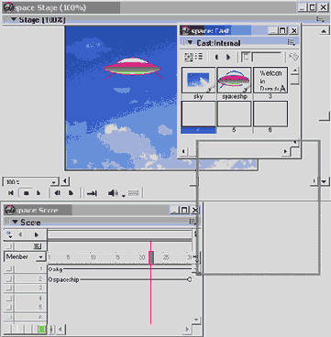
Task: Toggle the loop playback icon
Action: click(92, 193)
